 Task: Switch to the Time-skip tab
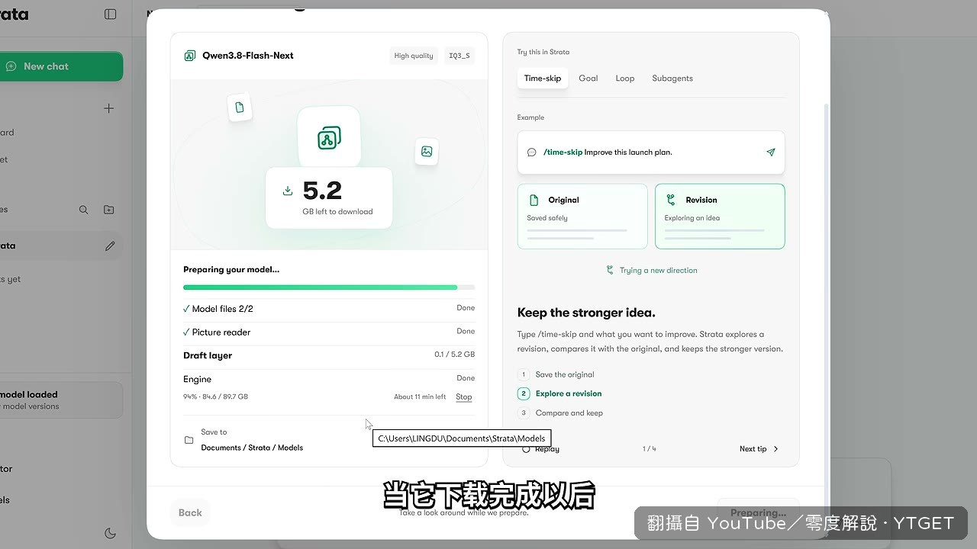click(543, 79)
